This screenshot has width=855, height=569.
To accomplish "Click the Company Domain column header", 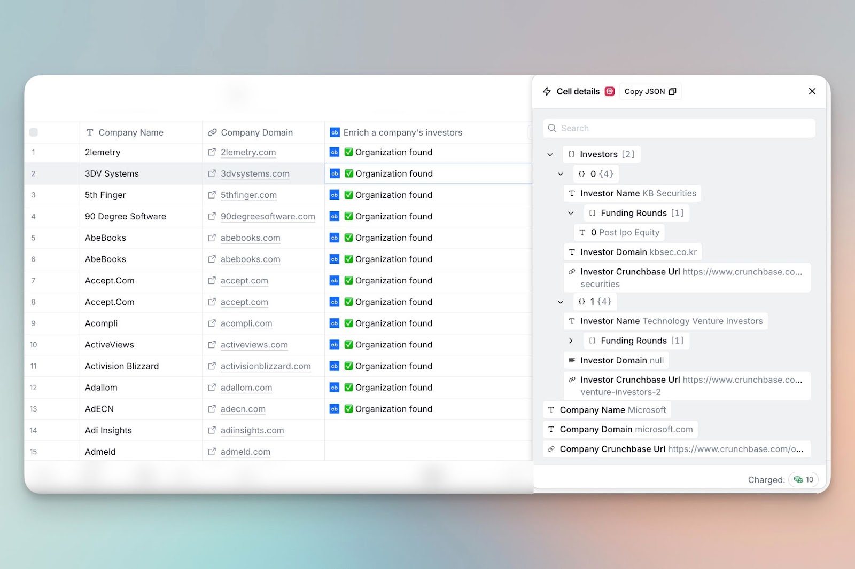I will [x=263, y=132].
